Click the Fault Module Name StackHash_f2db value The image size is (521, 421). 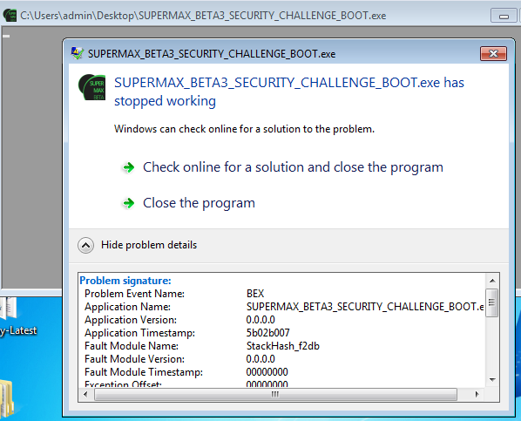tap(283, 346)
